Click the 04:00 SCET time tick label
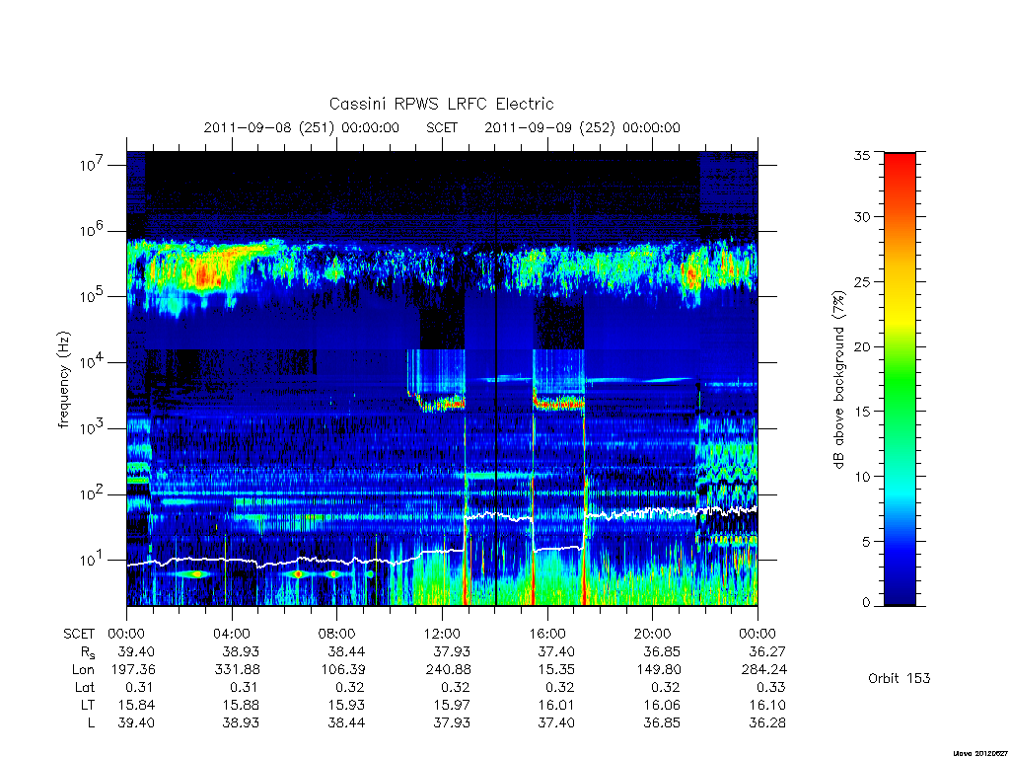The height and width of the screenshot is (758, 1010). click(x=232, y=634)
